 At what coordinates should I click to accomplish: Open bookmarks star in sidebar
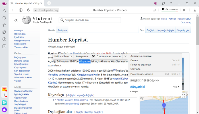[4, 25]
